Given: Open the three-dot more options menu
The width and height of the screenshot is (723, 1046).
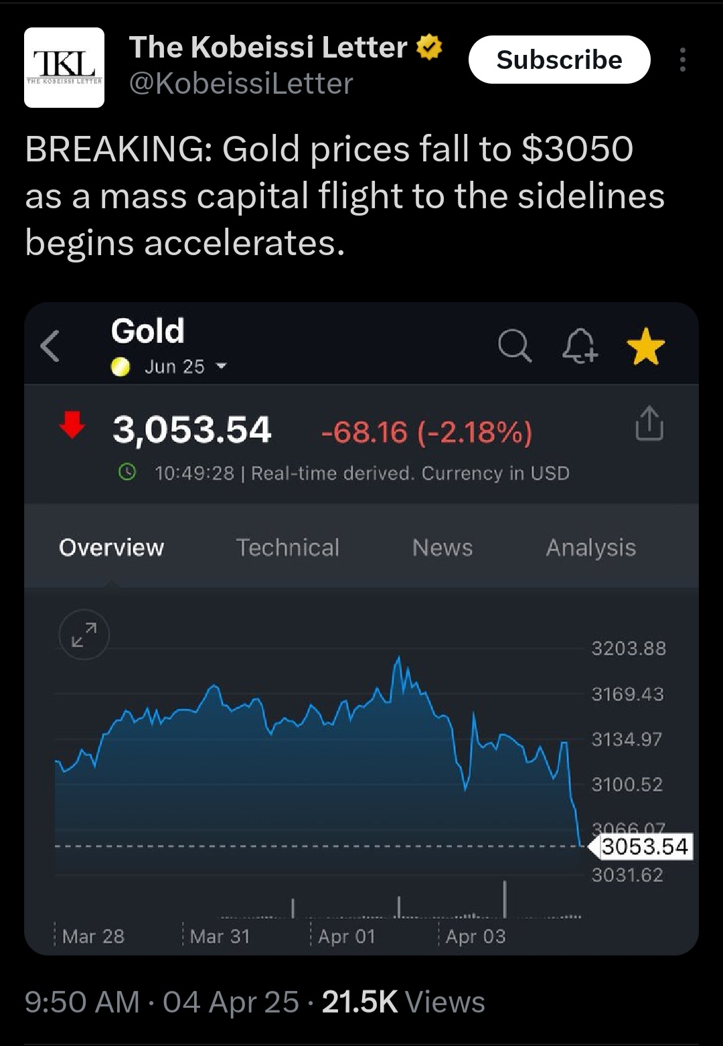Looking at the screenshot, I should [x=682, y=60].
